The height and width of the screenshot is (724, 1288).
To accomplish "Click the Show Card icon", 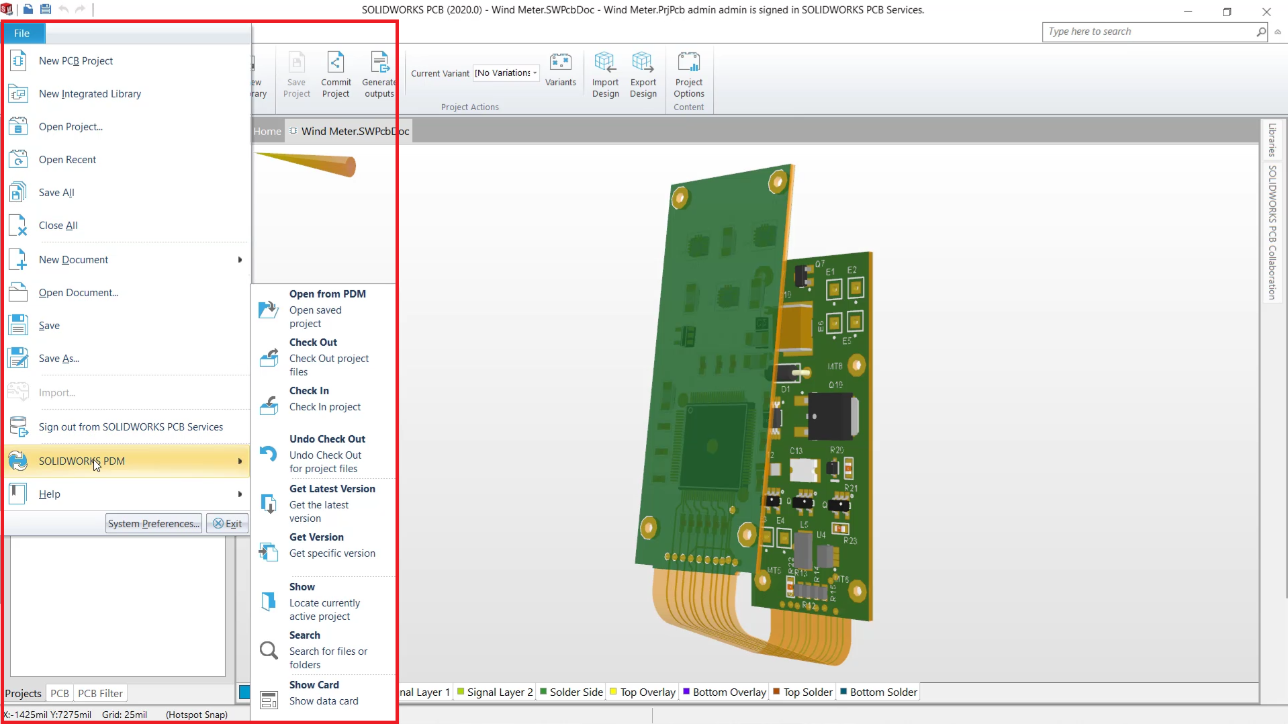I will click(269, 700).
